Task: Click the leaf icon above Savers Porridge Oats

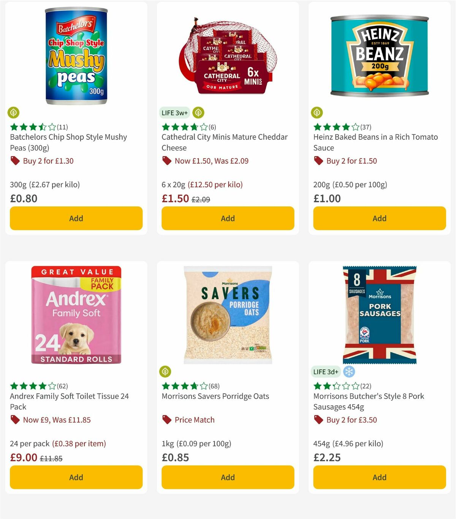Action: (x=166, y=371)
